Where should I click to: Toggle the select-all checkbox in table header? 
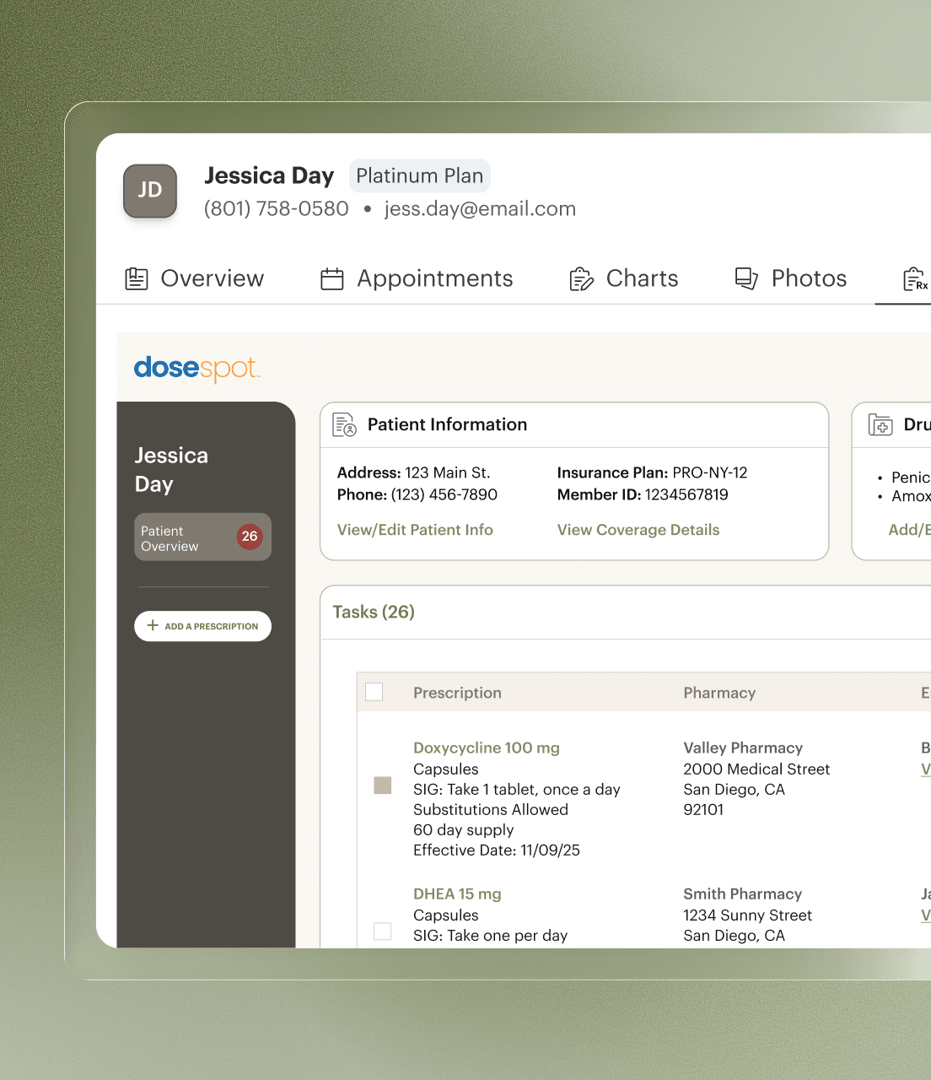point(374,692)
